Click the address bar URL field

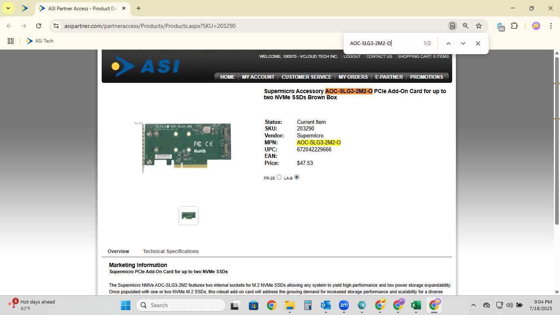tap(254, 26)
